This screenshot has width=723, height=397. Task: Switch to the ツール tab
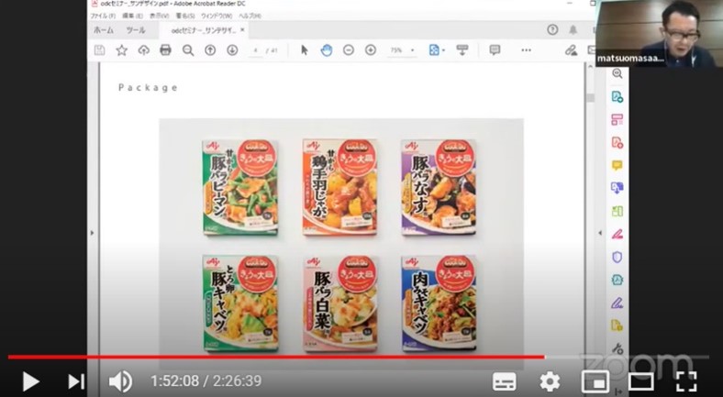136,30
